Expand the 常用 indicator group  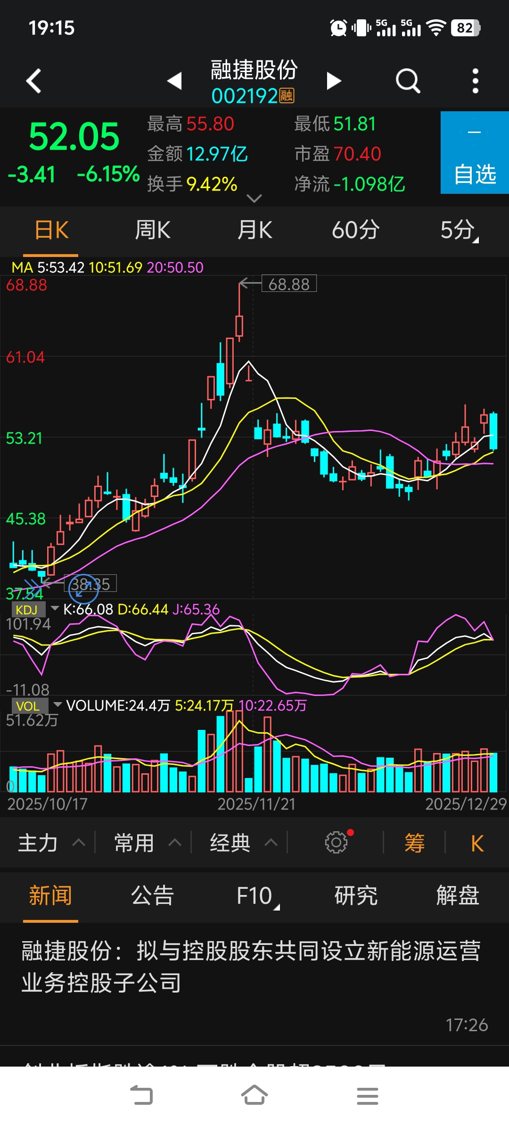point(148,843)
